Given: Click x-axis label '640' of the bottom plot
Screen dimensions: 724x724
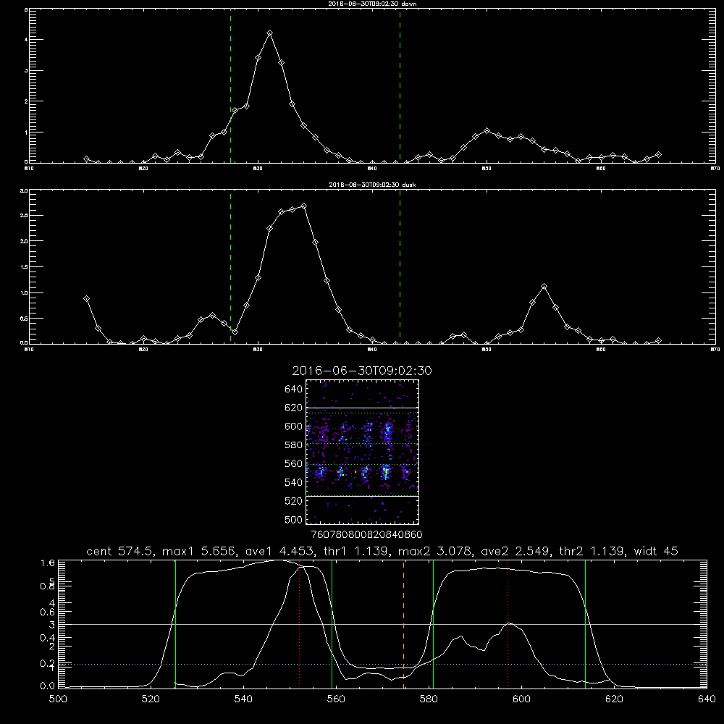Looking at the screenshot, I should [707, 699].
